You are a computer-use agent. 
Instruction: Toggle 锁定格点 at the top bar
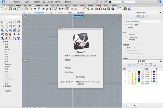point(17,2)
